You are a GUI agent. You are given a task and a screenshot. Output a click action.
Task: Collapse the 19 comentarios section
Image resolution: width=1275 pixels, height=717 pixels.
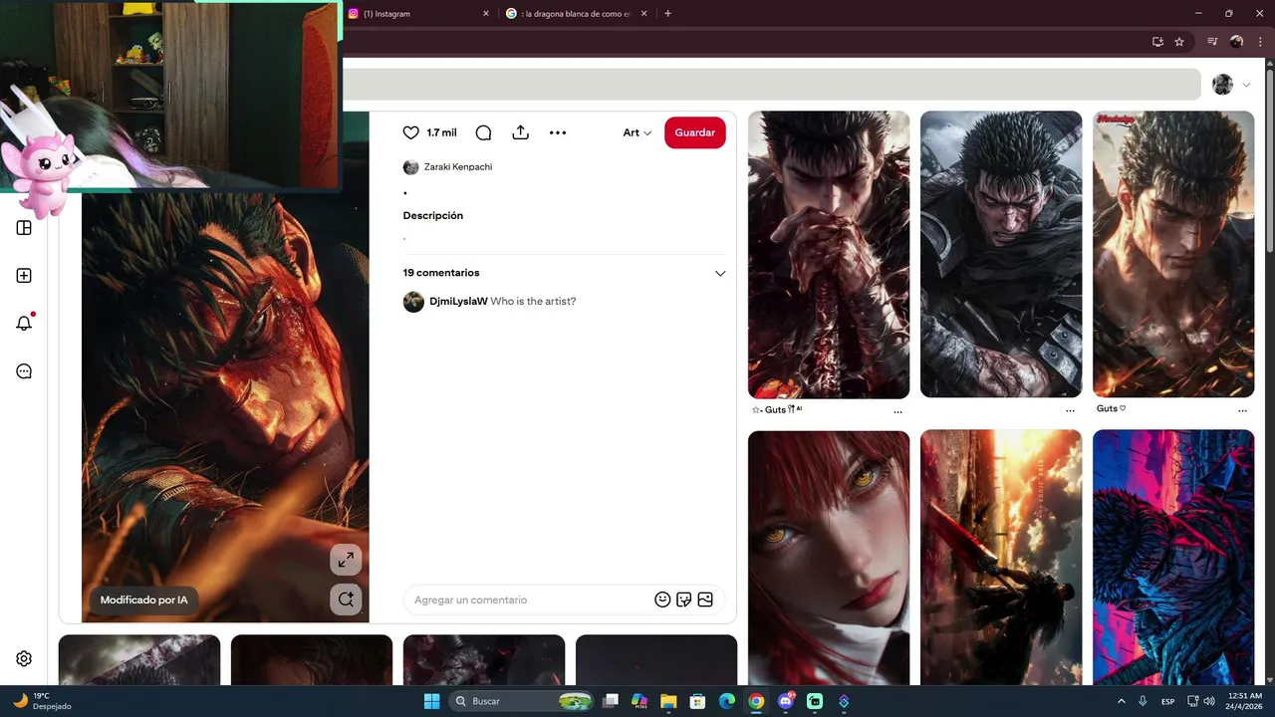(x=720, y=273)
